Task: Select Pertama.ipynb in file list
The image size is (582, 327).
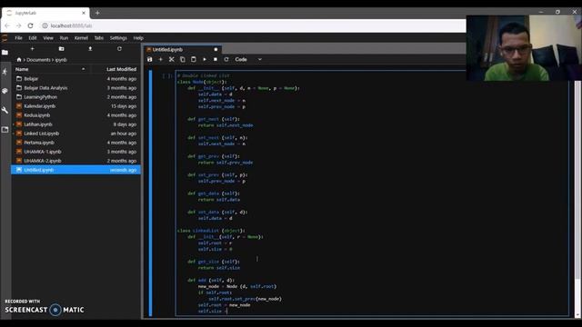Action: pos(75,143)
